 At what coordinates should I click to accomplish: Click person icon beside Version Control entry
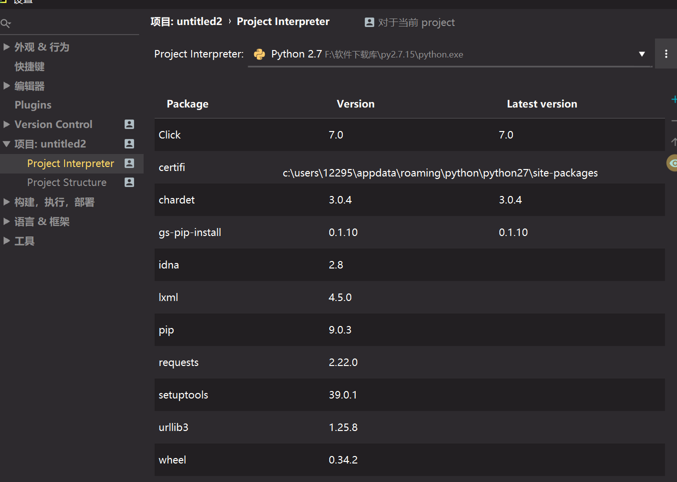pyautogui.click(x=130, y=124)
